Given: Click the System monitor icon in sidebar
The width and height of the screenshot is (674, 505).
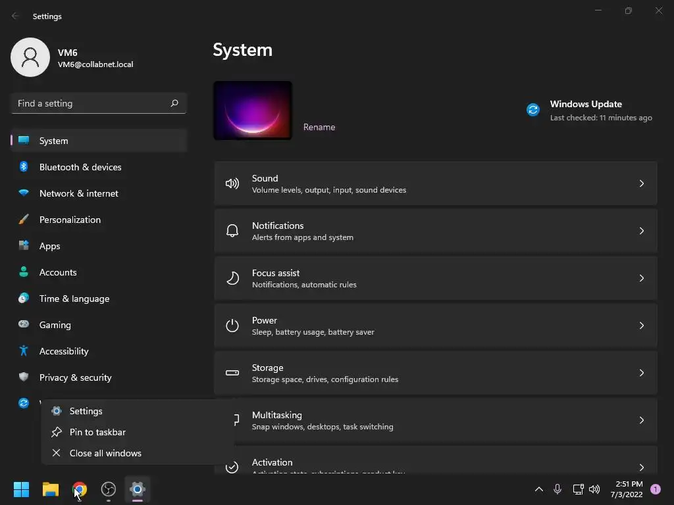Looking at the screenshot, I should 24,141.
